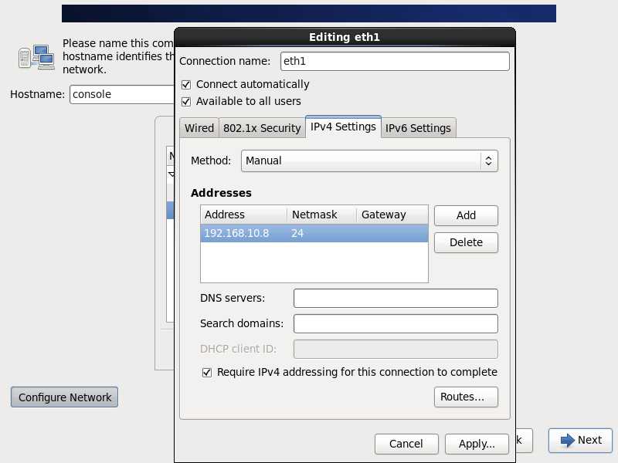This screenshot has width=618, height=463.
Task: Click into the Connection name field
Action: (x=395, y=62)
